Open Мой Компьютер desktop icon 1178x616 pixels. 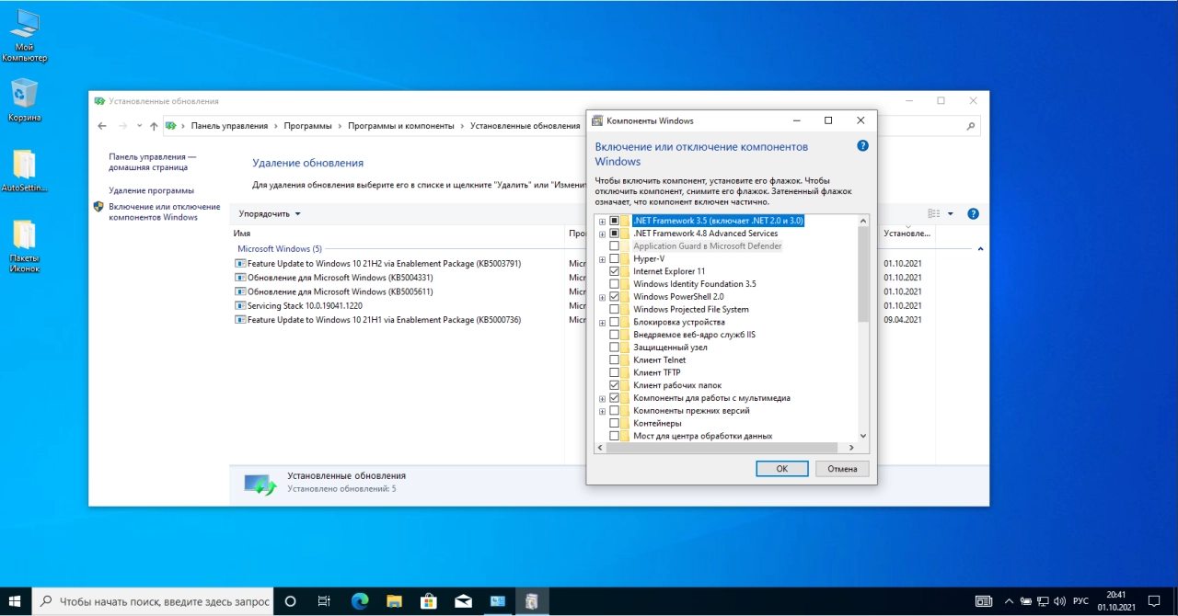coord(24,36)
